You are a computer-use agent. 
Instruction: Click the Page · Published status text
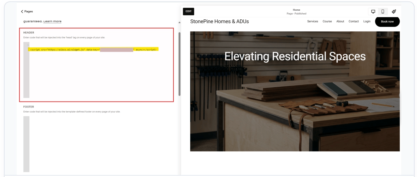pyautogui.click(x=296, y=14)
